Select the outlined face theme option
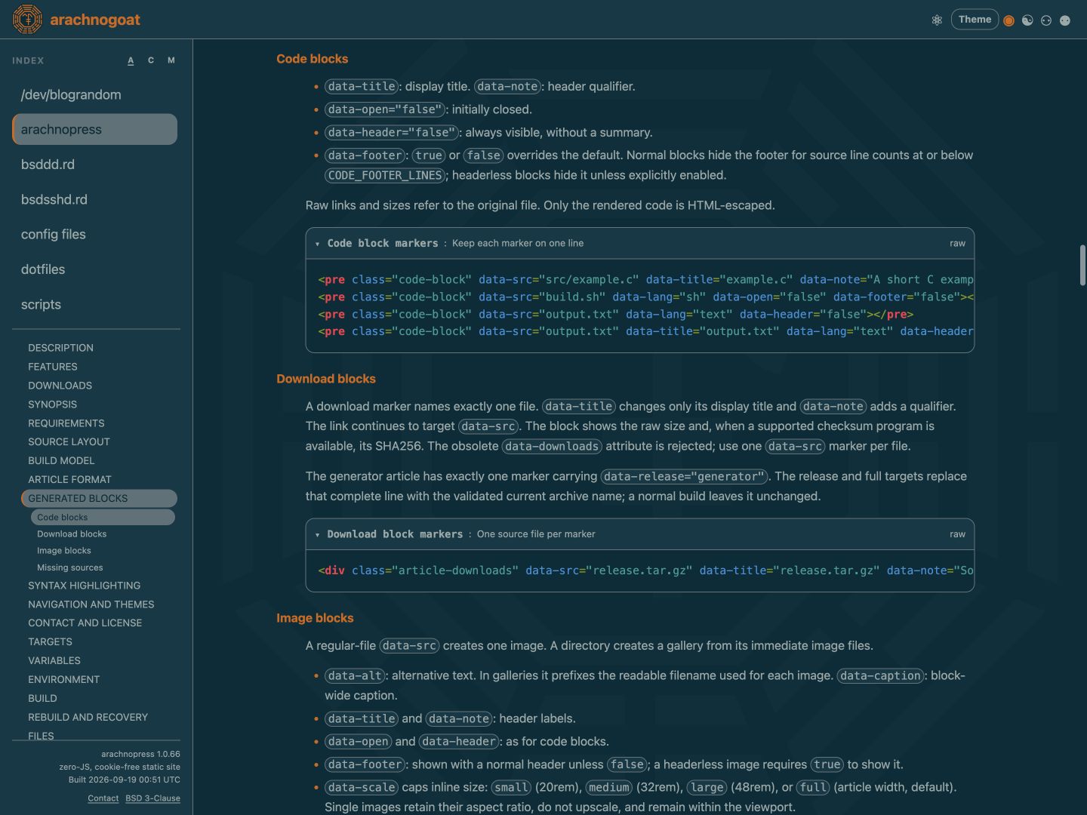Viewport: 1087px width, 815px height. point(1046,20)
